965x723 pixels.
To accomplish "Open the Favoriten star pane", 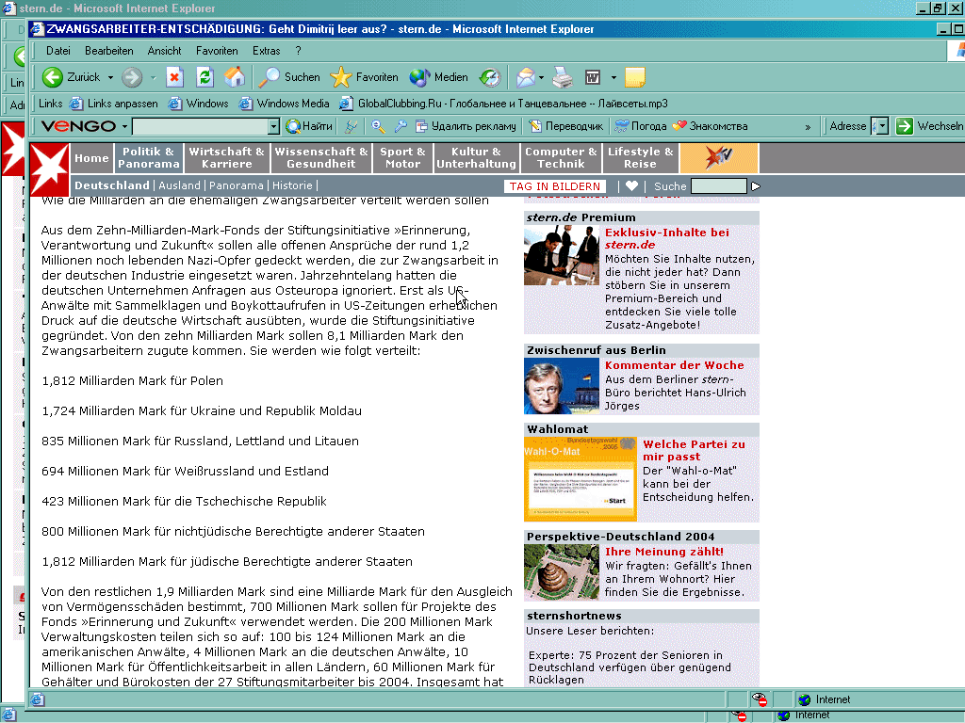I will click(365, 77).
